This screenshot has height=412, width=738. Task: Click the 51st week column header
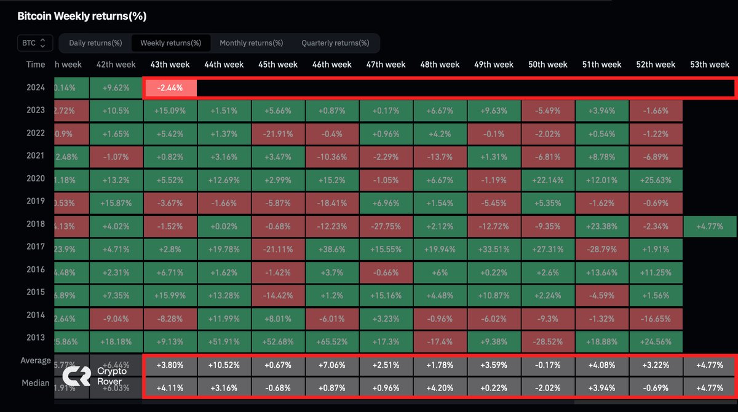tap(601, 65)
